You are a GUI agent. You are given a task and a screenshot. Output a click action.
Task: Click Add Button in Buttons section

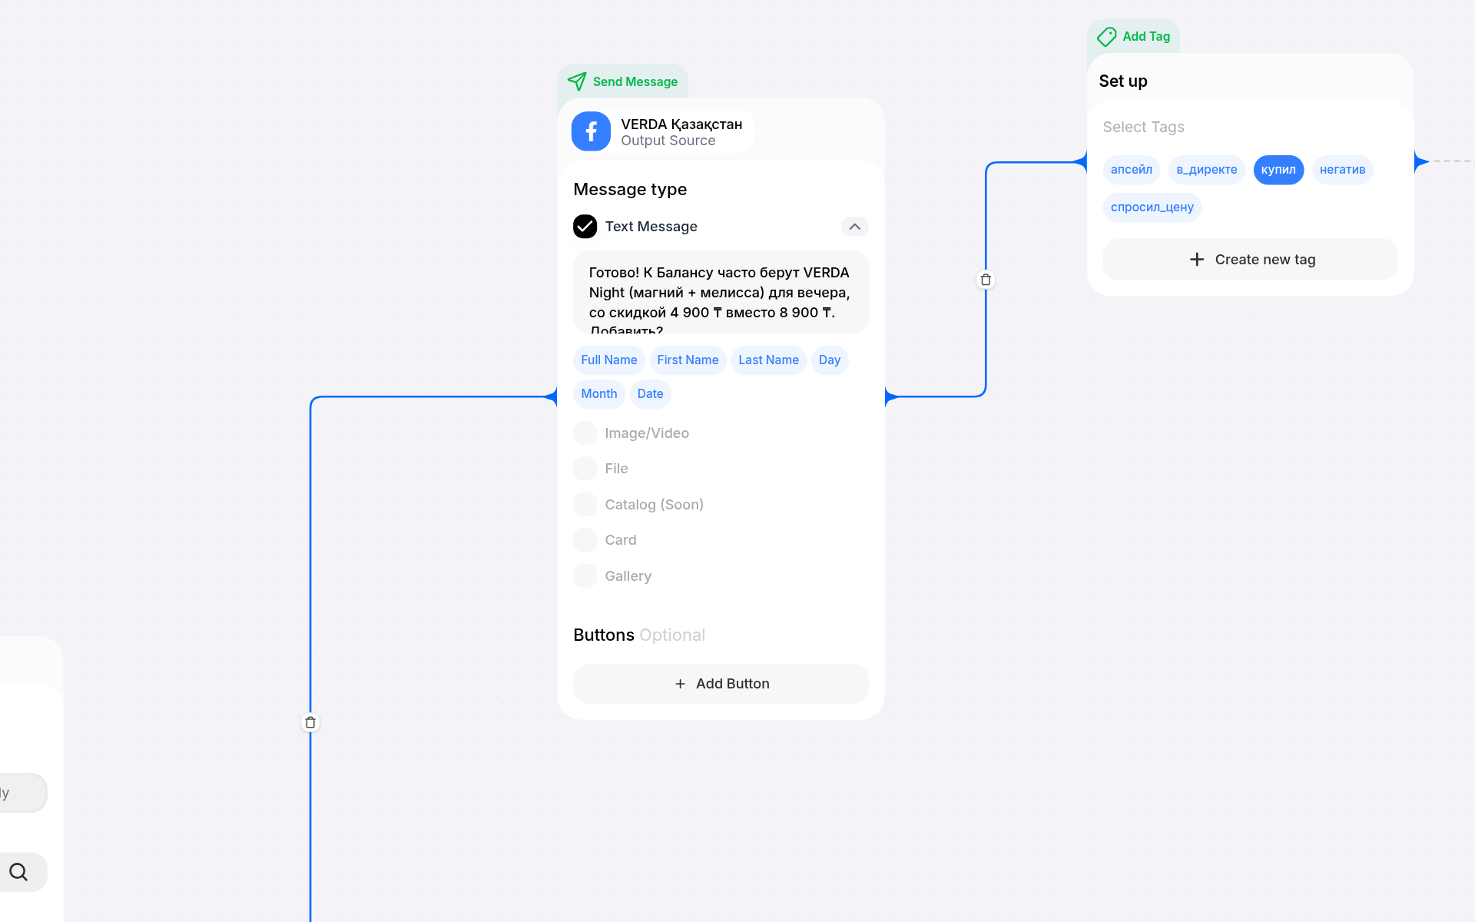point(721,684)
